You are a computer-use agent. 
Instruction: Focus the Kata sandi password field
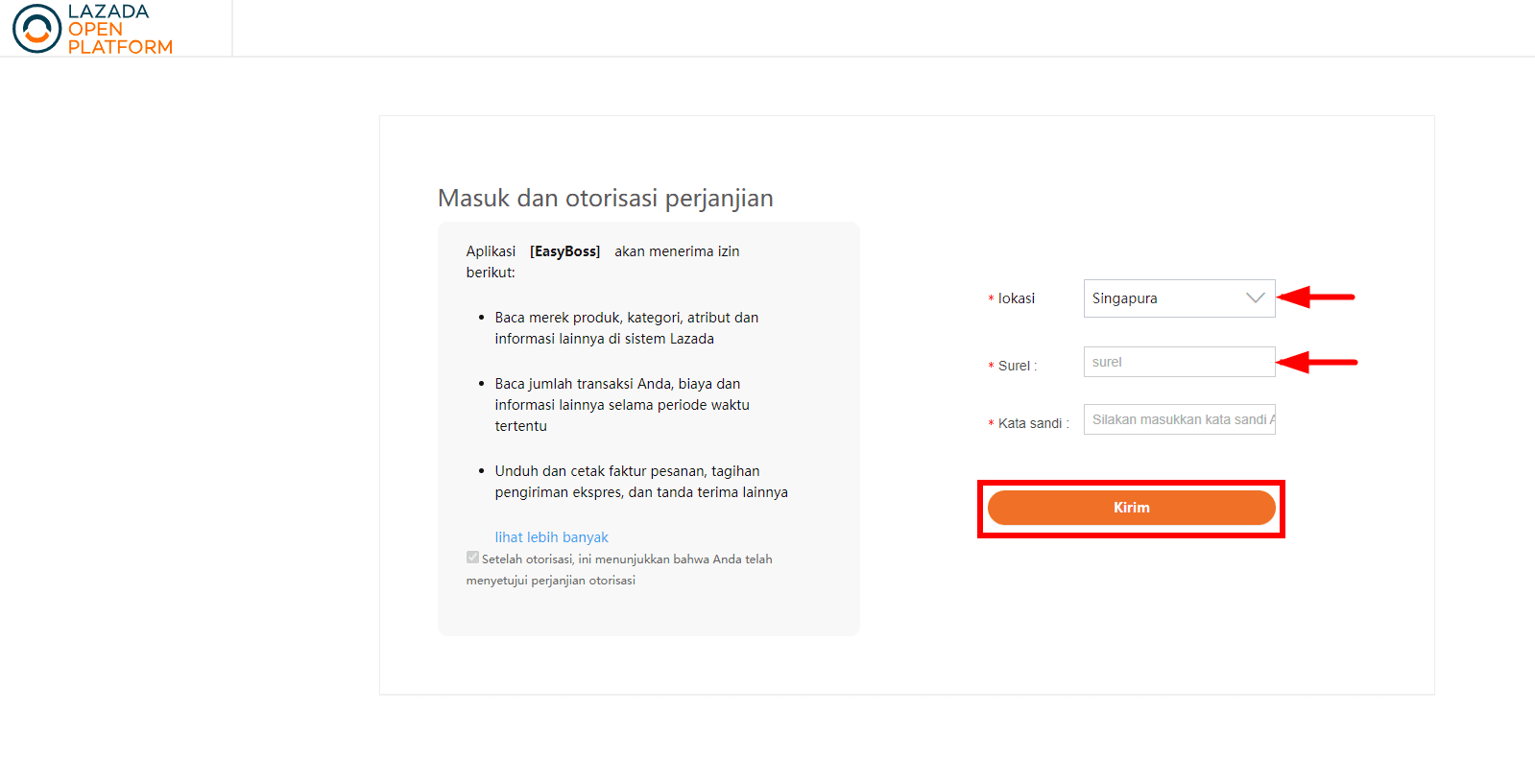pos(1179,419)
